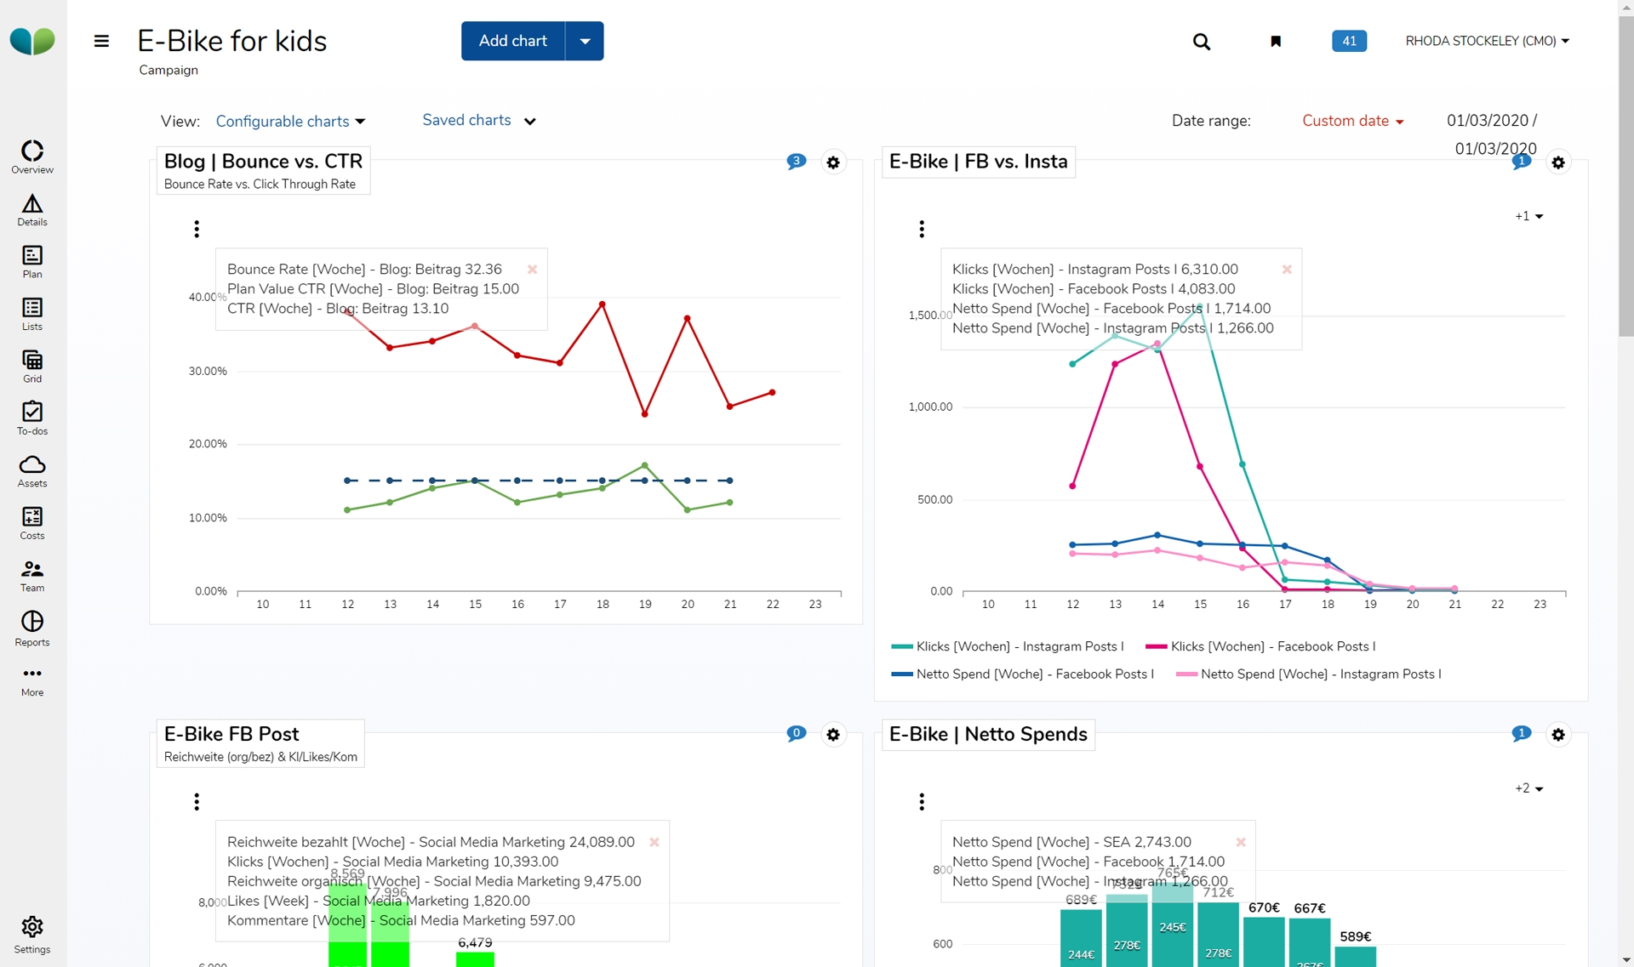Screen dimensions: 1634x967
Task: Open Reports in the sidebar
Action: (x=32, y=629)
